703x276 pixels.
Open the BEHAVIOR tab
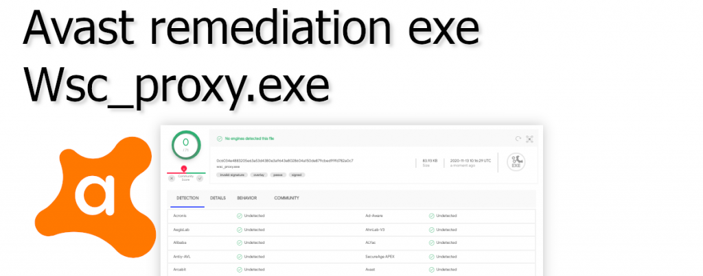tap(246, 198)
